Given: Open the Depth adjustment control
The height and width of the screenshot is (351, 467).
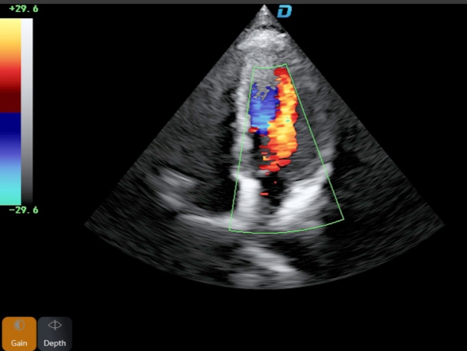Looking at the screenshot, I should (x=55, y=333).
